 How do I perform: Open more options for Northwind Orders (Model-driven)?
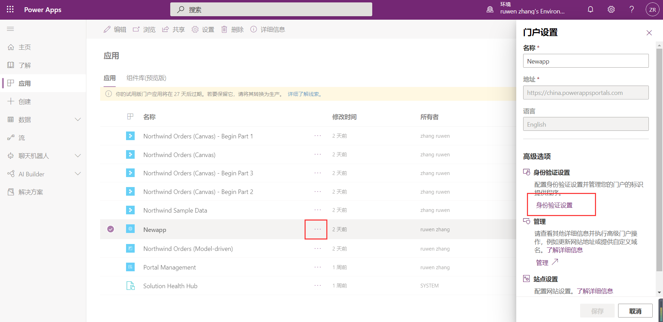[x=318, y=248]
